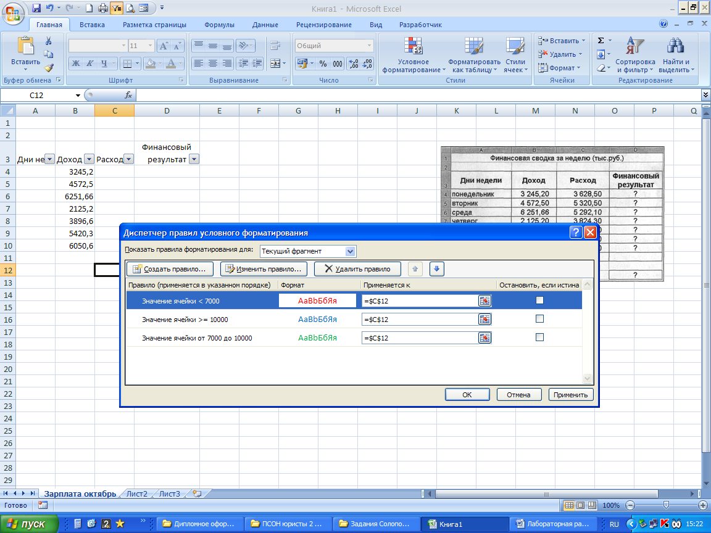The width and height of the screenshot is (711, 533).
Task: Click the Fill Color paint bucket icon
Action: click(x=151, y=64)
